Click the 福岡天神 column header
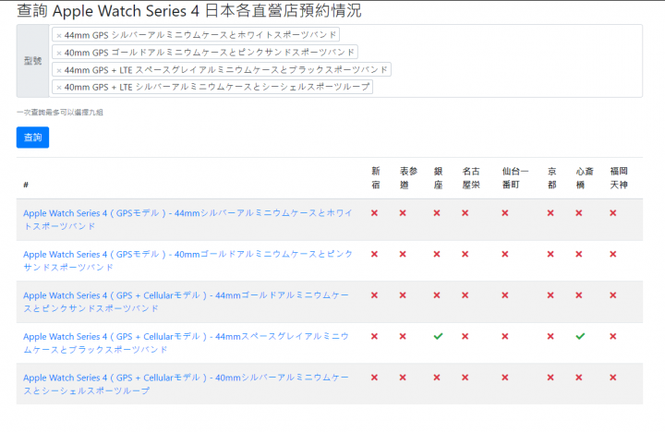 click(619, 178)
